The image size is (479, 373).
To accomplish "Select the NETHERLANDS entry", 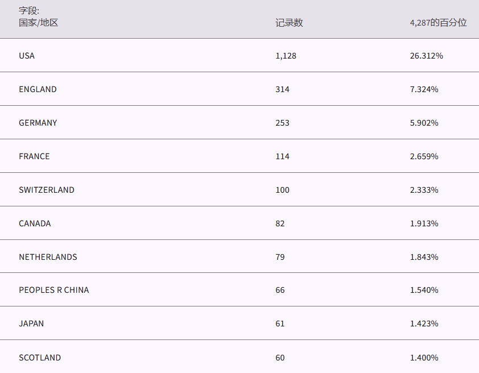I will pos(48,257).
